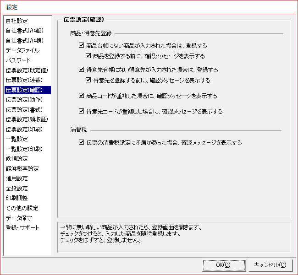Switch to 伝票設定(既定値) page

point(27,70)
